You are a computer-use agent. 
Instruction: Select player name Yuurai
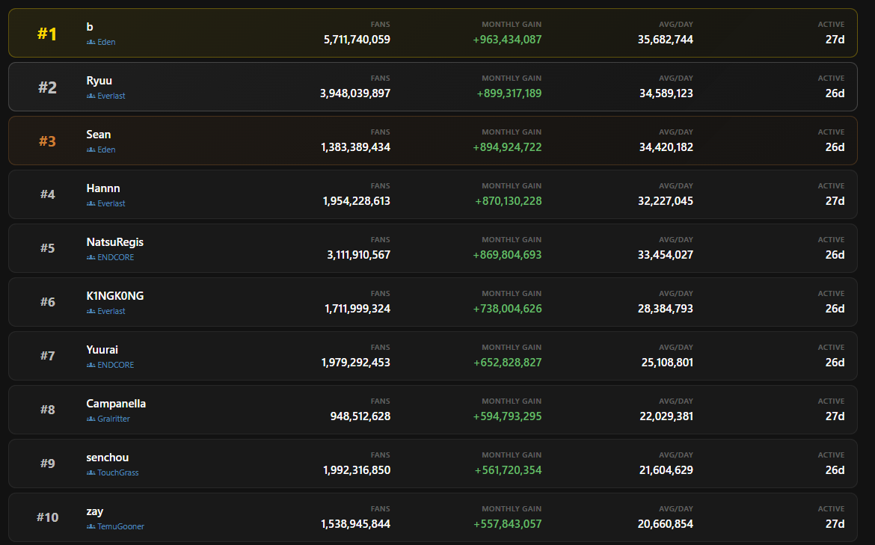(102, 350)
